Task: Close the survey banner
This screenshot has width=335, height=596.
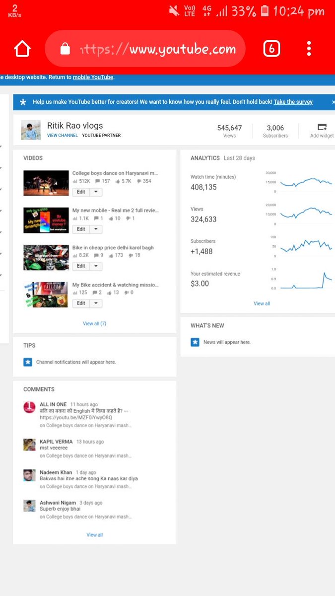Action: 333,102
